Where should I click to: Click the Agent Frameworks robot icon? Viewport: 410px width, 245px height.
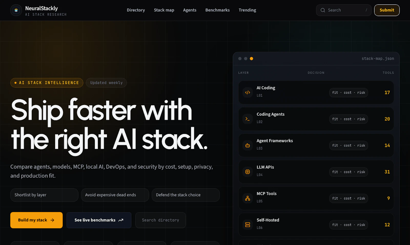[248, 145]
